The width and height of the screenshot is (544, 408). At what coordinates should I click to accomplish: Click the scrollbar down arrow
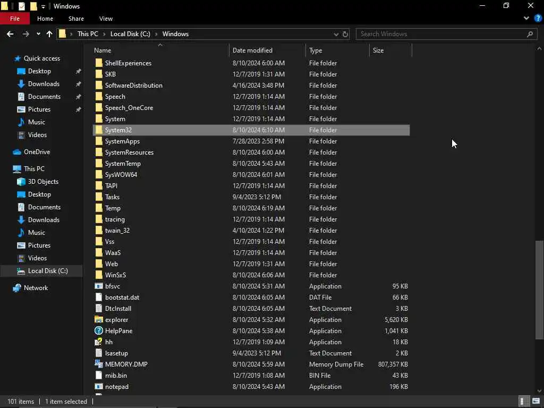pos(539,391)
